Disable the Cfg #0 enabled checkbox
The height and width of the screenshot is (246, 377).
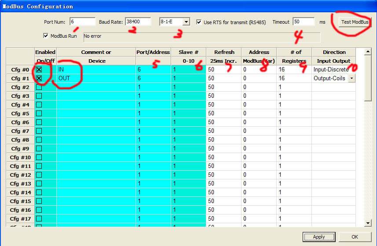pyautogui.click(x=39, y=70)
